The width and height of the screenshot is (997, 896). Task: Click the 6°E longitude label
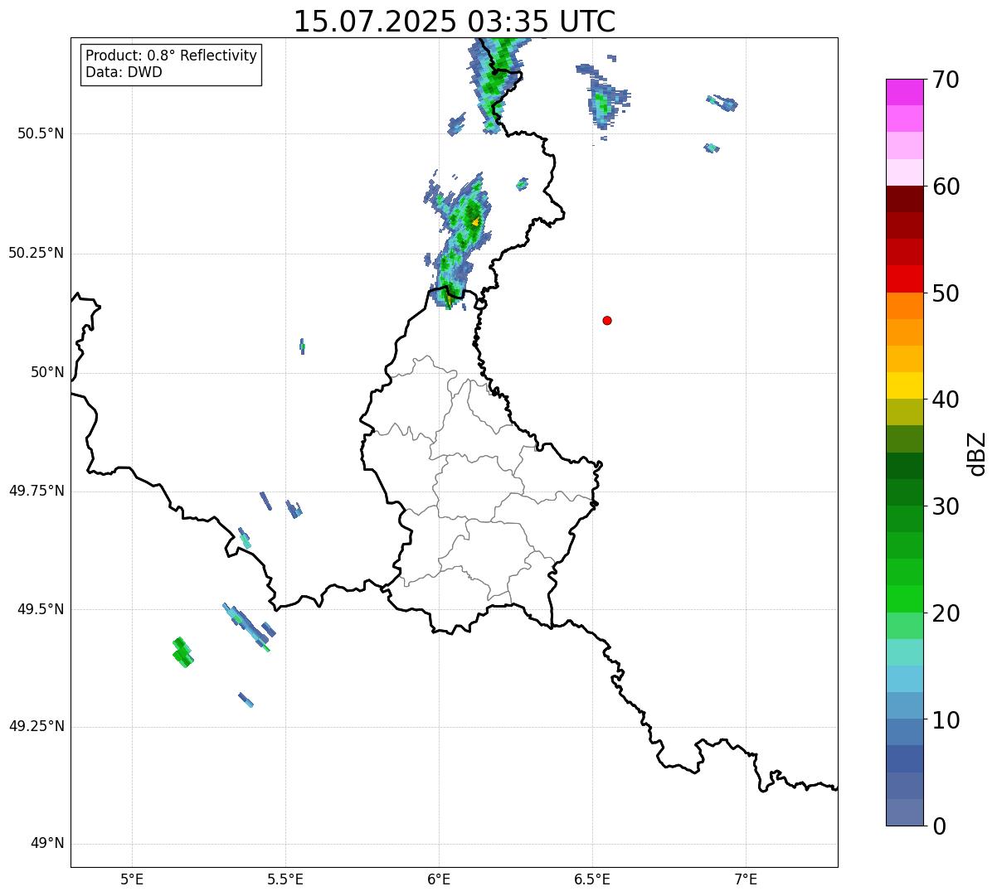pyautogui.click(x=439, y=879)
